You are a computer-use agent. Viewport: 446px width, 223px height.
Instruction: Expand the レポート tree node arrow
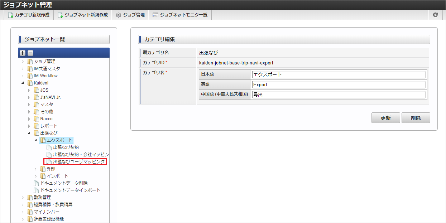(x=29, y=126)
